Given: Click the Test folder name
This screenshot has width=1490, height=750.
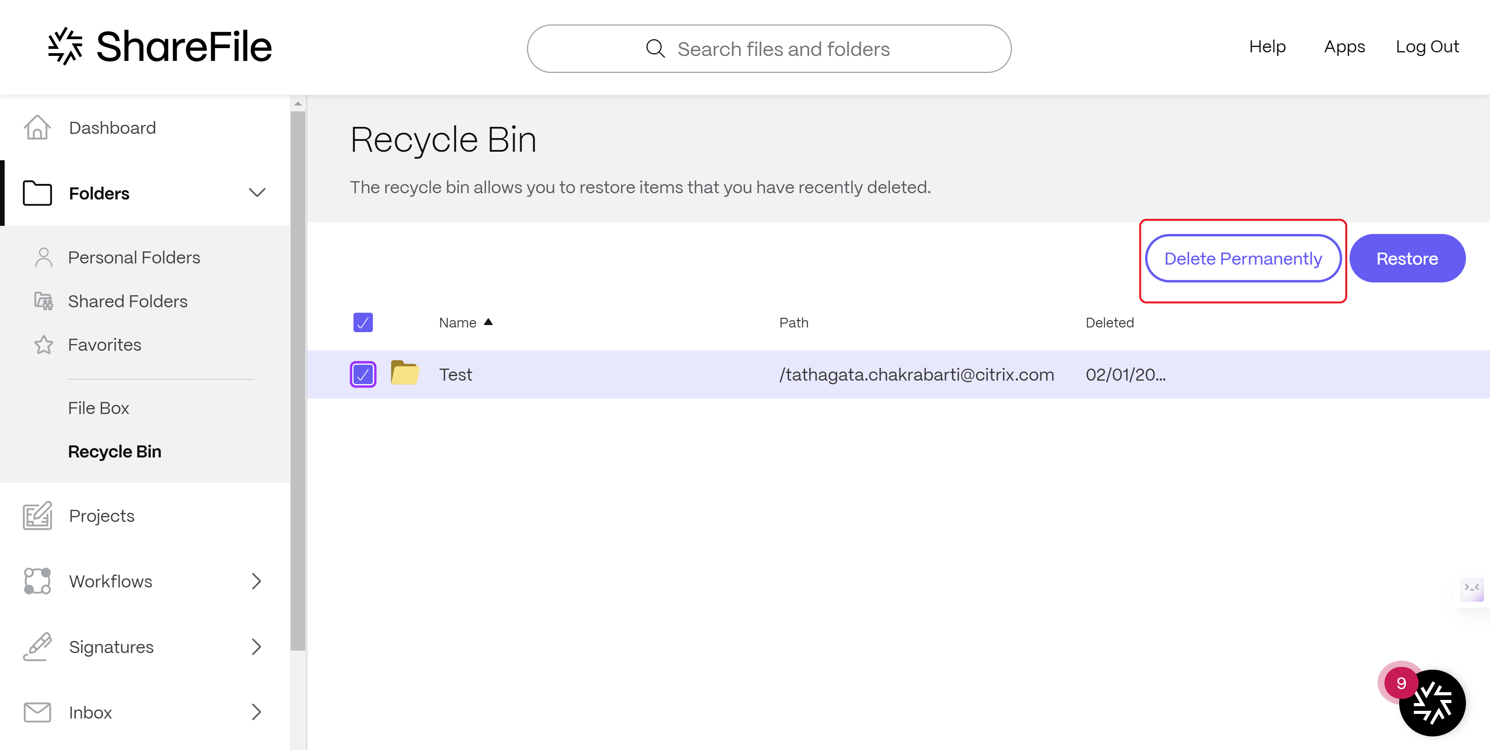Looking at the screenshot, I should click(455, 374).
